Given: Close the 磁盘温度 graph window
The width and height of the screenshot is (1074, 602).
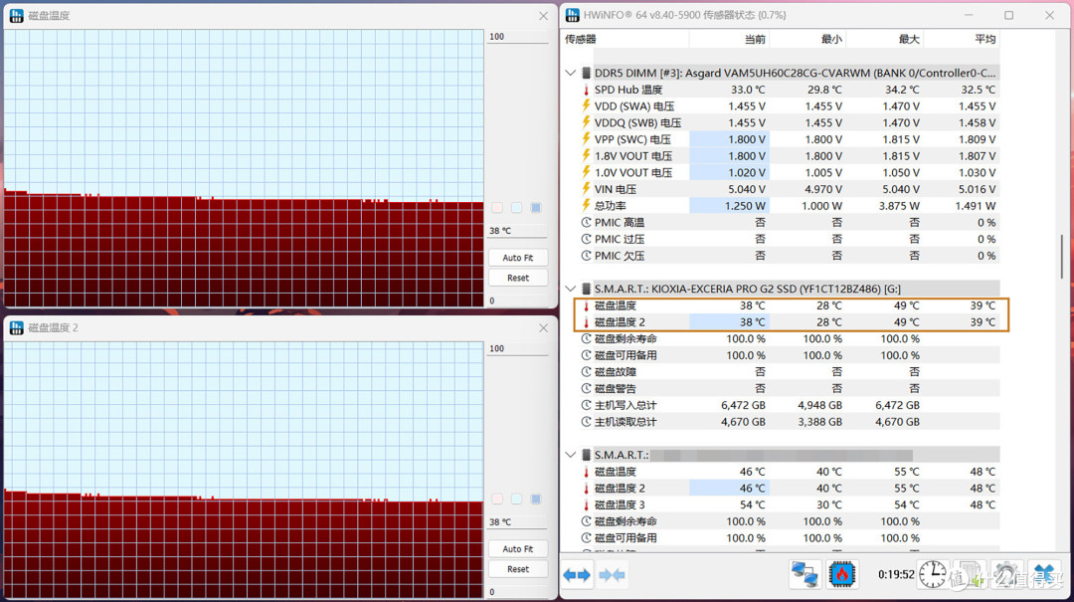Looking at the screenshot, I should [543, 15].
